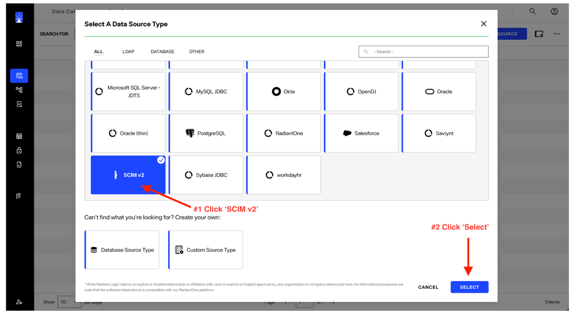Click the top-right search magnifier icon
Viewport: 578px width, 317px height.
pyautogui.click(x=533, y=12)
